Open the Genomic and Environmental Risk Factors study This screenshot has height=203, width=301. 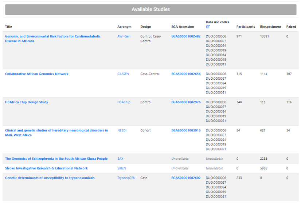(x=52, y=39)
